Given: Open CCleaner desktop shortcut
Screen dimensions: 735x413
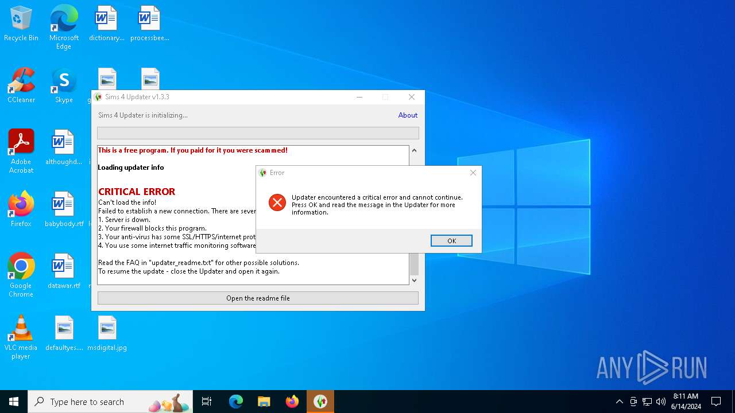Looking at the screenshot, I should pos(21,86).
